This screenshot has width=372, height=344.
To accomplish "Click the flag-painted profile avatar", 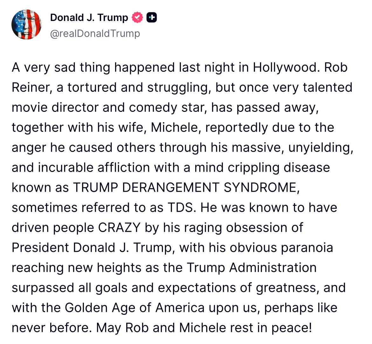I will coord(26,24).
